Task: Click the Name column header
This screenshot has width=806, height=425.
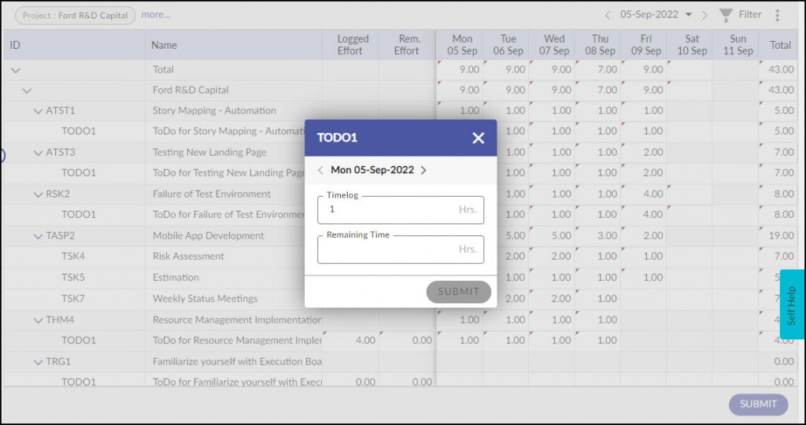Action: pos(234,45)
